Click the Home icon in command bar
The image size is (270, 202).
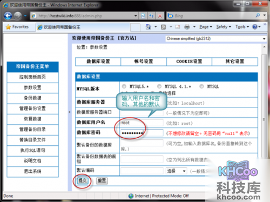[x=148, y=27]
